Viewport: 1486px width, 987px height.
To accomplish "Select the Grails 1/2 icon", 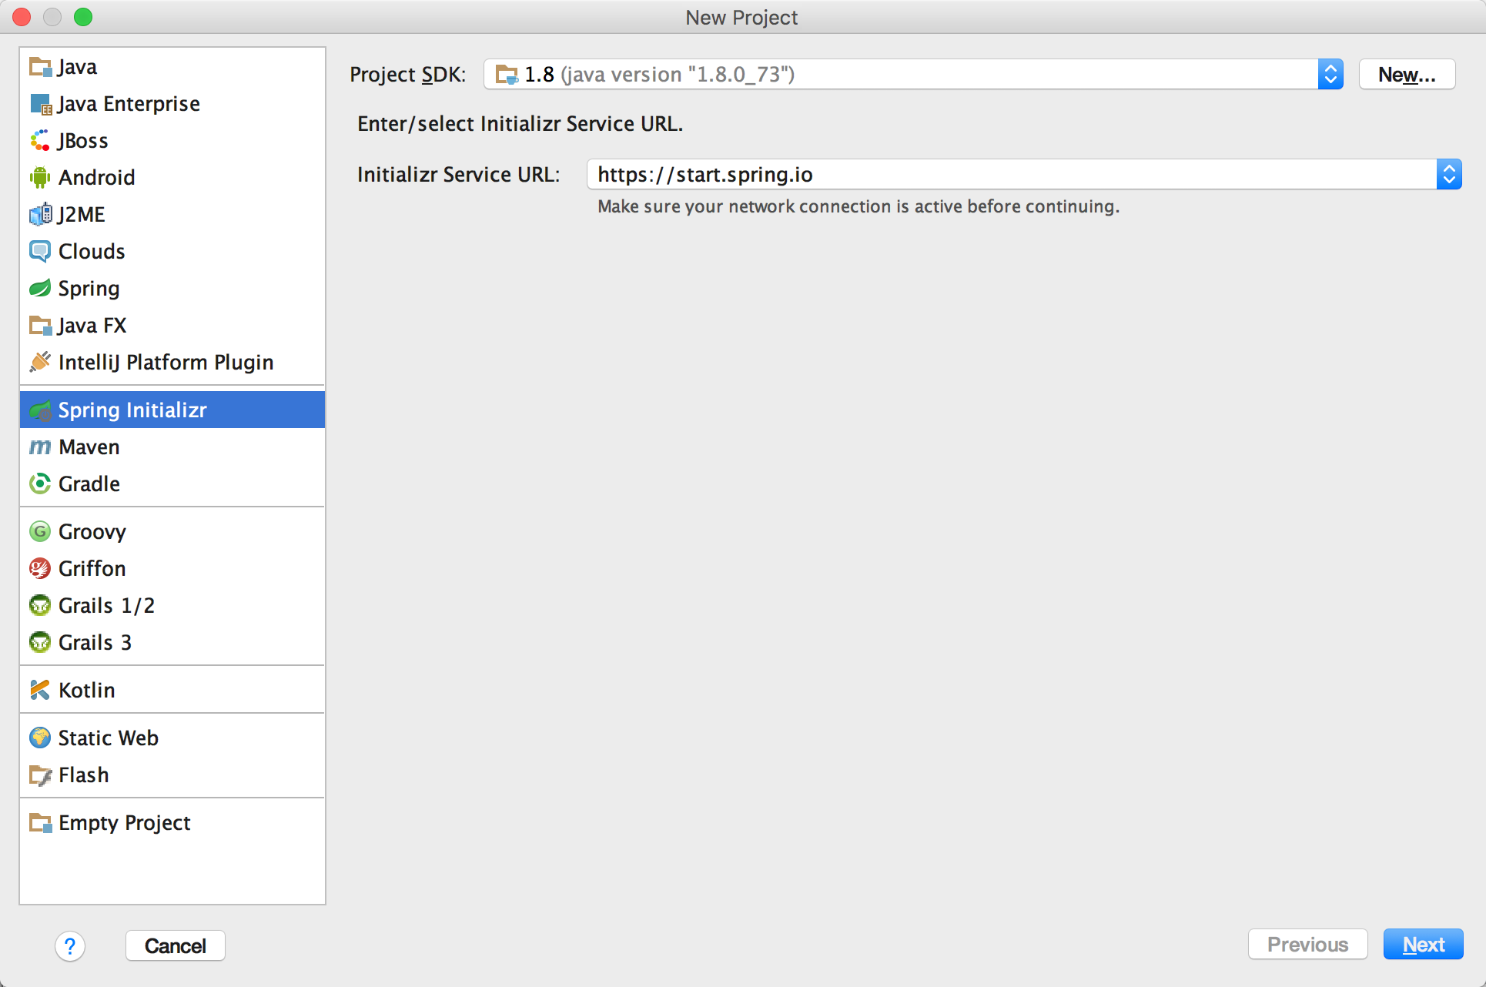I will click(40, 606).
